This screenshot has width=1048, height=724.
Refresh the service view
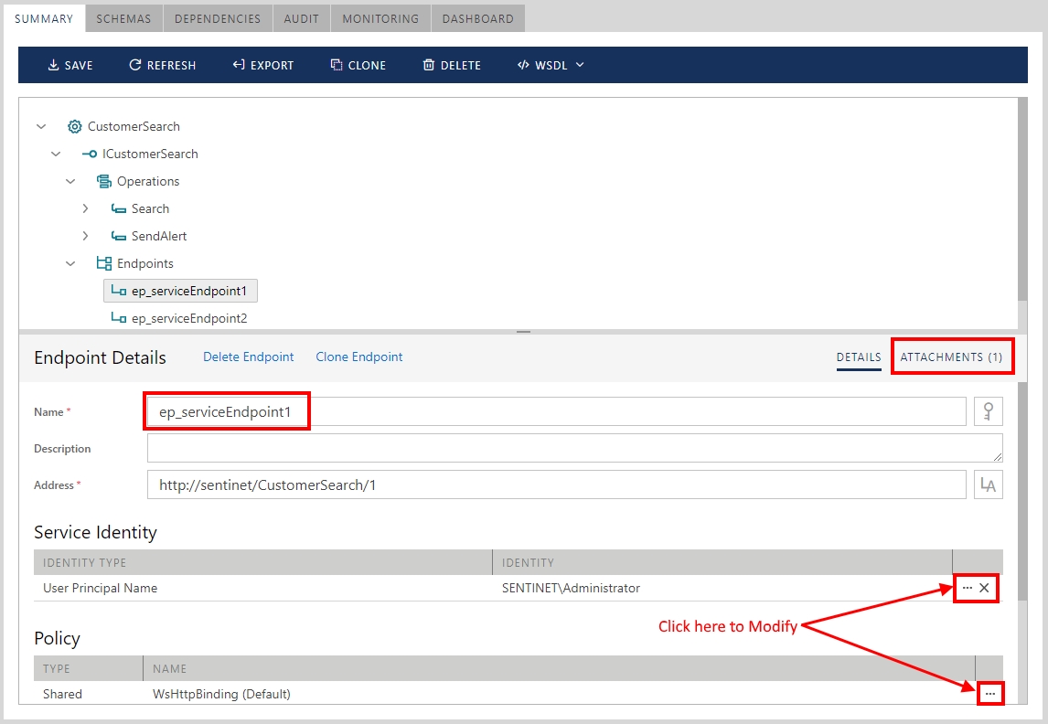(x=162, y=65)
